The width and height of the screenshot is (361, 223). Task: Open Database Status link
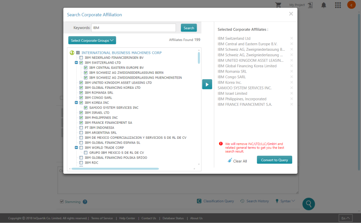[x=173, y=218]
